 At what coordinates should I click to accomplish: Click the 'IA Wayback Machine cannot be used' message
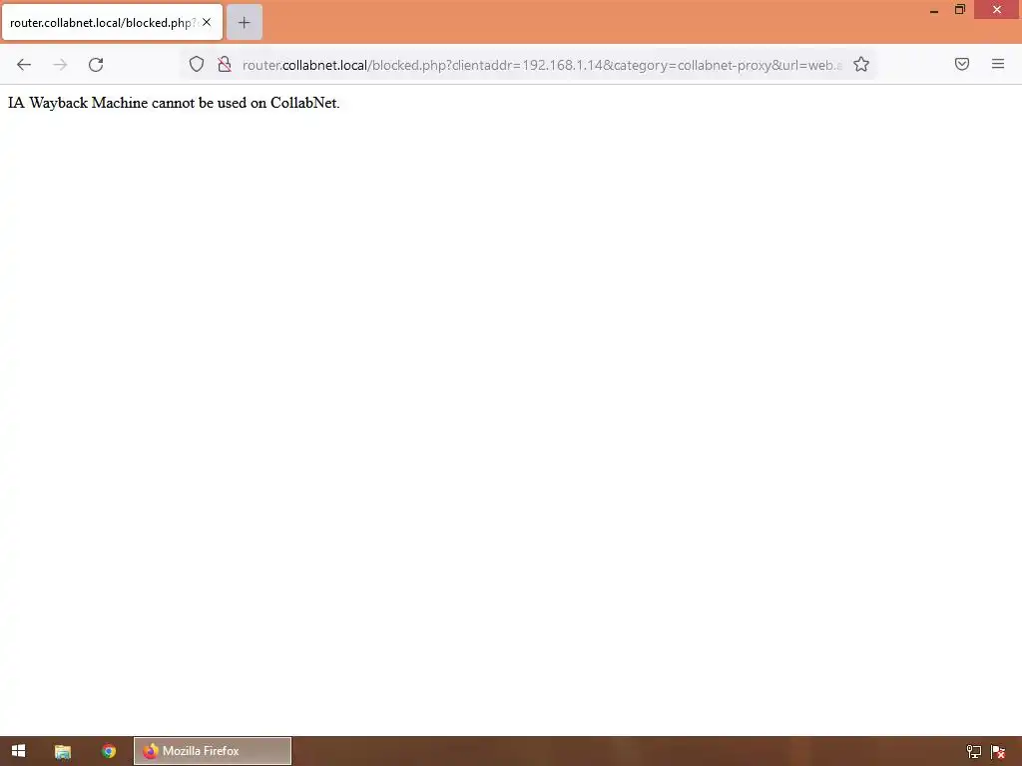point(174,103)
